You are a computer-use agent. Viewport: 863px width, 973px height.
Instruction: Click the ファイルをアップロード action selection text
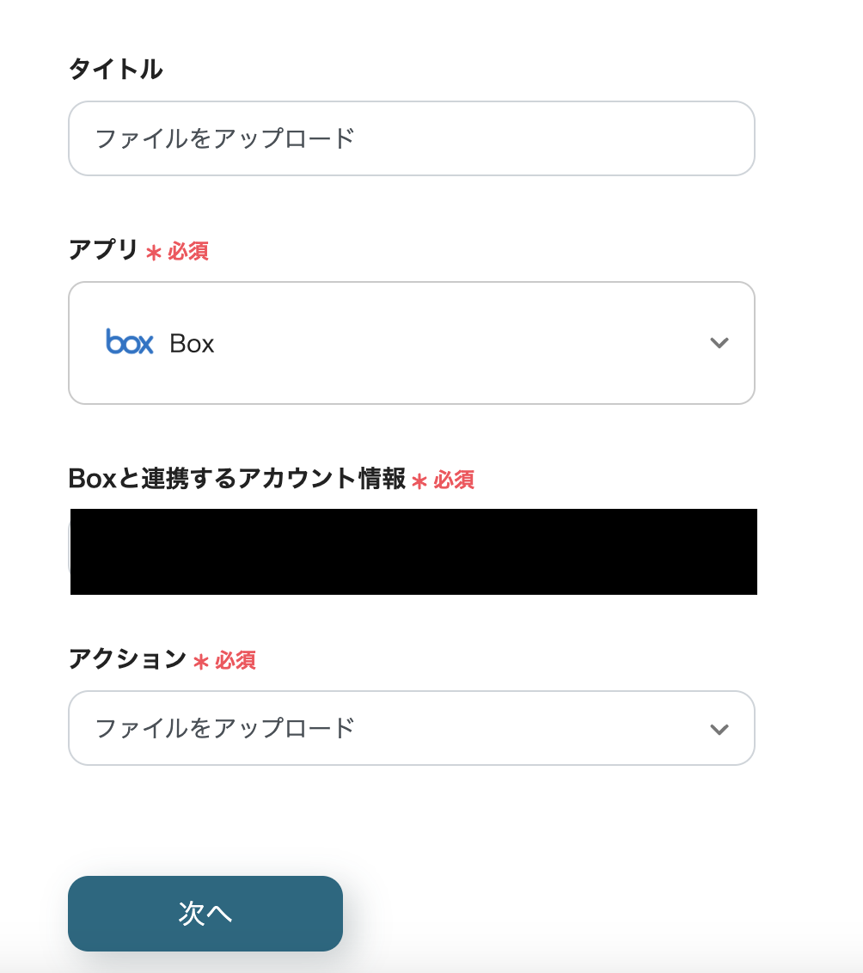[225, 728]
